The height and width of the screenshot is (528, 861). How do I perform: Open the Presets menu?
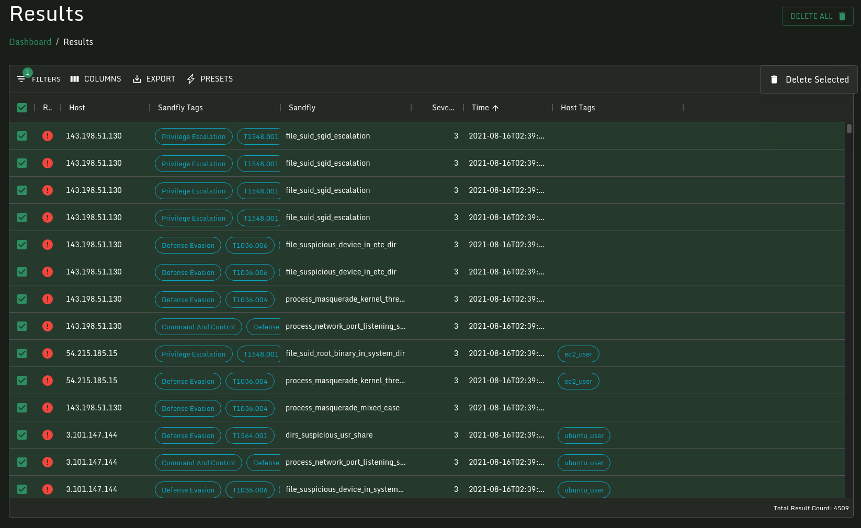click(210, 79)
